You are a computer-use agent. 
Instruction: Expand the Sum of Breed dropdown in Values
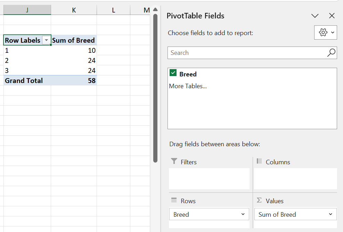(330, 214)
